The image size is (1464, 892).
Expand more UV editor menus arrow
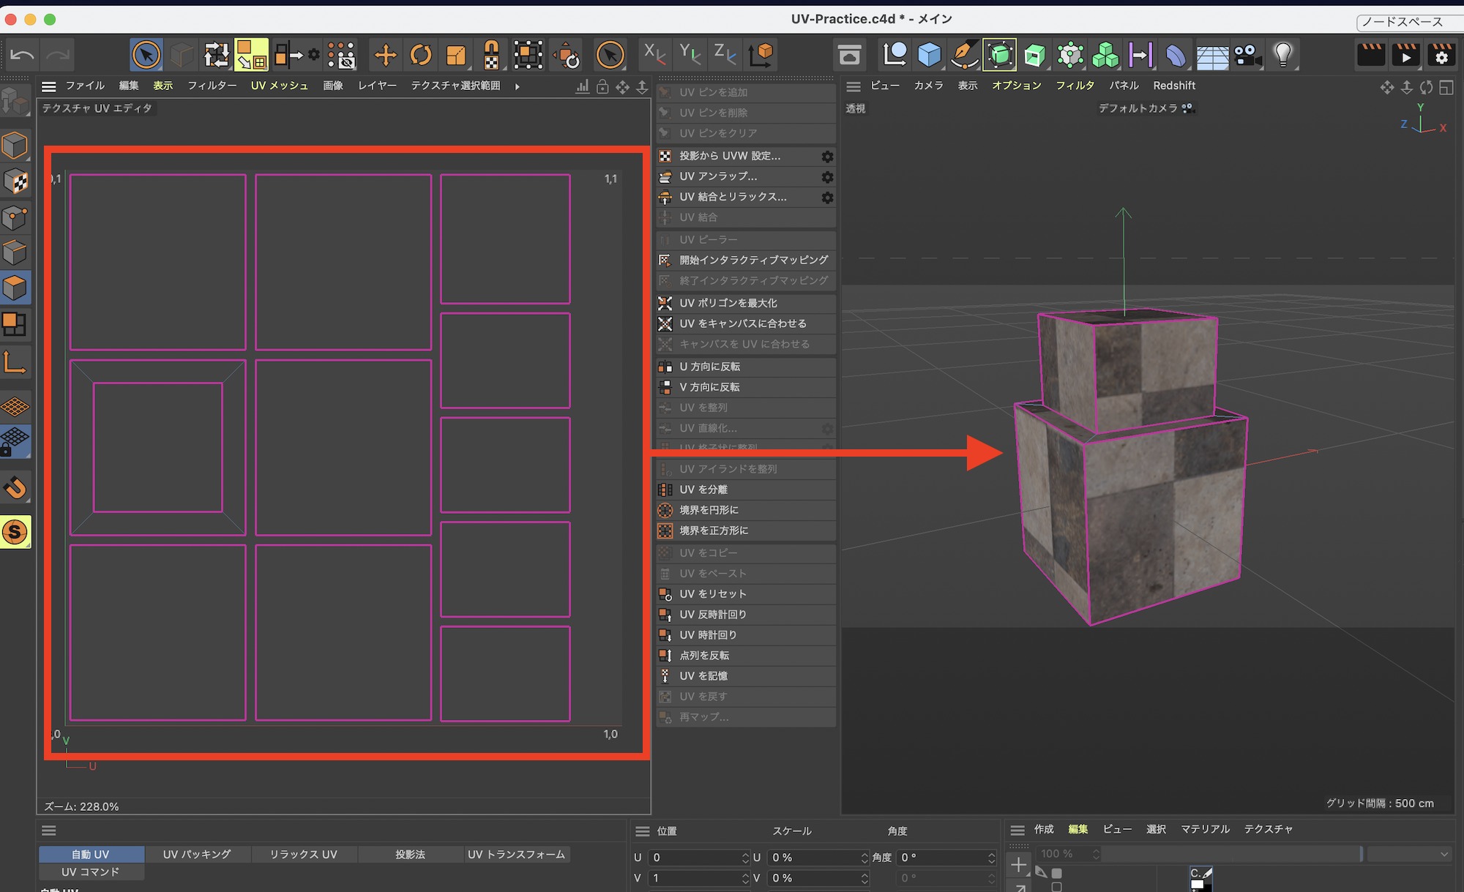pyautogui.click(x=518, y=86)
